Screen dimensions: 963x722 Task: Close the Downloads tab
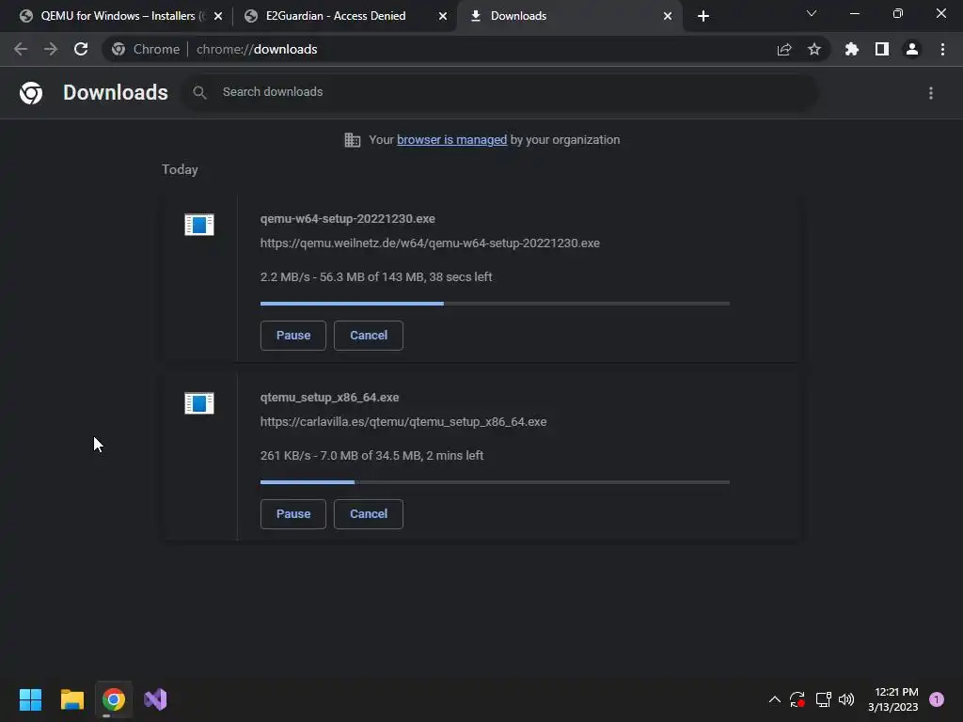pyautogui.click(x=668, y=16)
